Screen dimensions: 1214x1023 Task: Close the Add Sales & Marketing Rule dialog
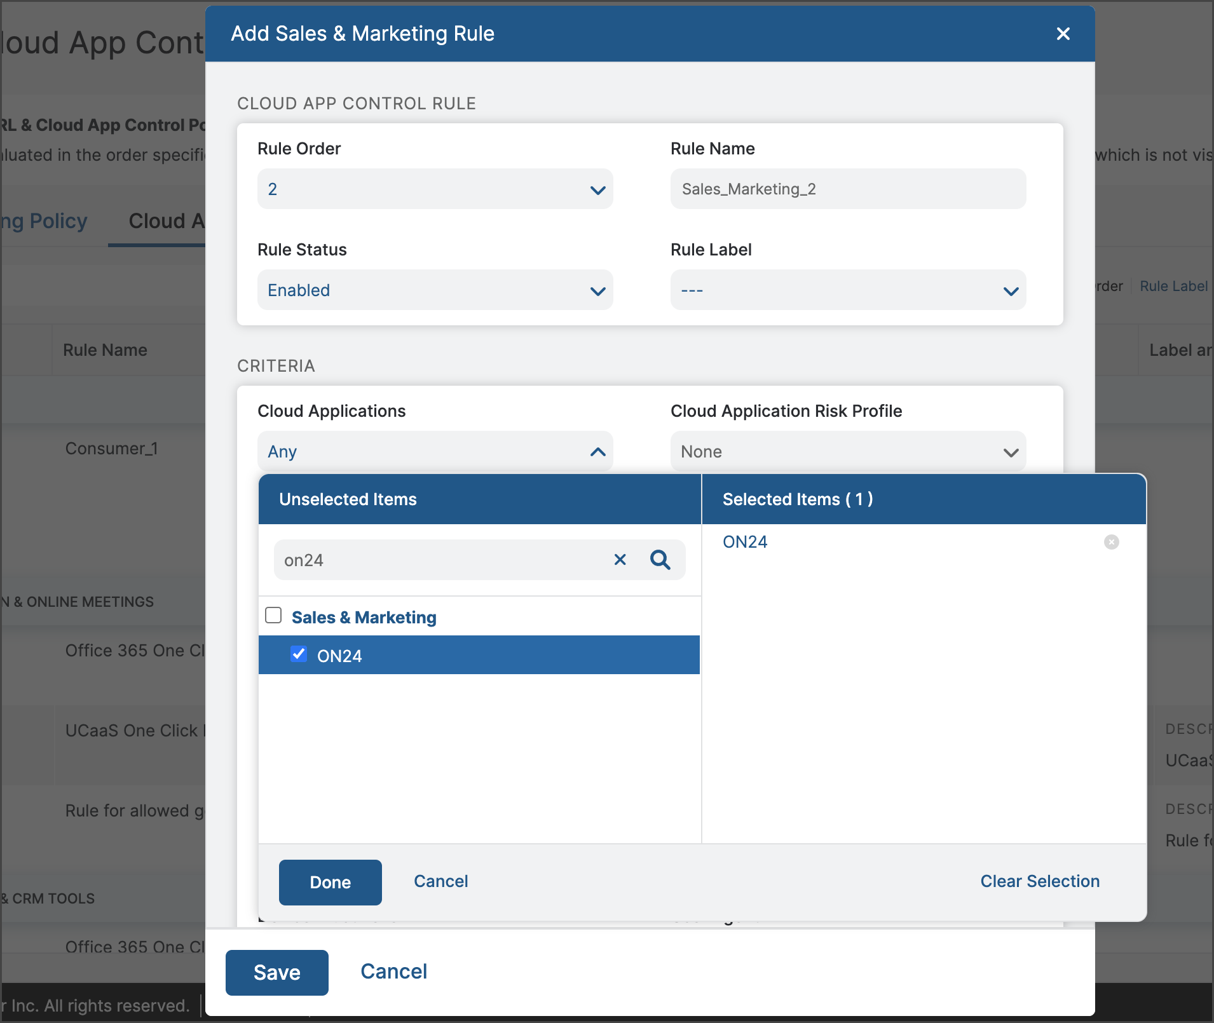[x=1063, y=34]
